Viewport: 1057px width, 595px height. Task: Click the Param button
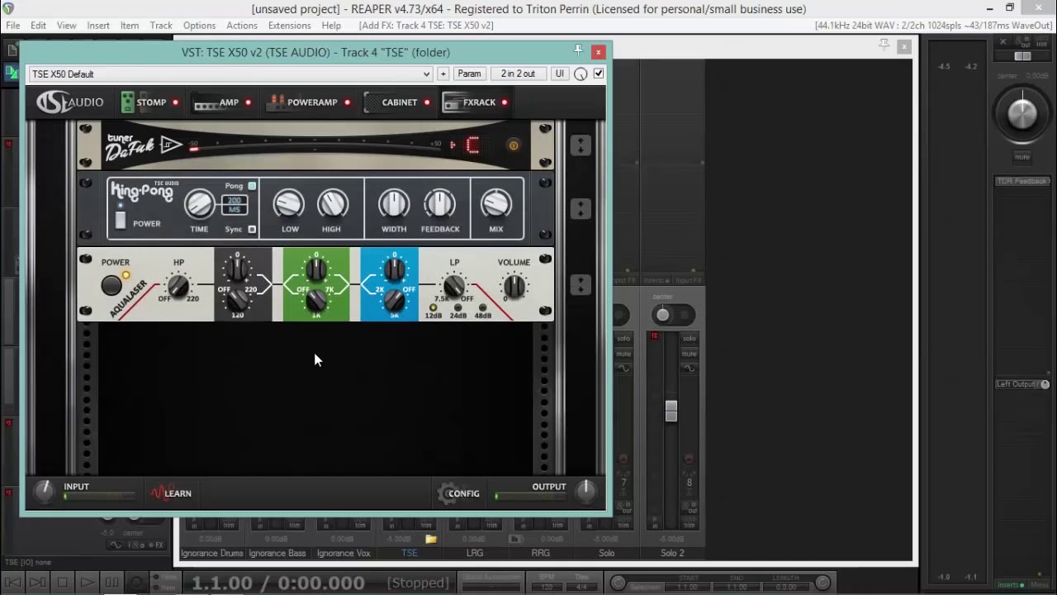pos(469,74)
